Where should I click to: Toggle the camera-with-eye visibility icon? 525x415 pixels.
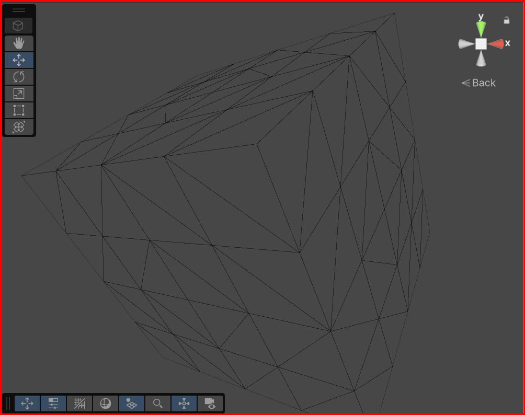[x=210, y=404]
